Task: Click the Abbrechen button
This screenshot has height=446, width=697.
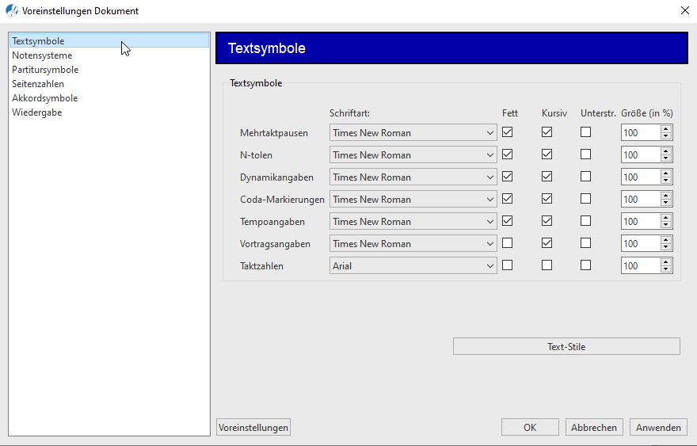Action: click(x=593, y=427)
